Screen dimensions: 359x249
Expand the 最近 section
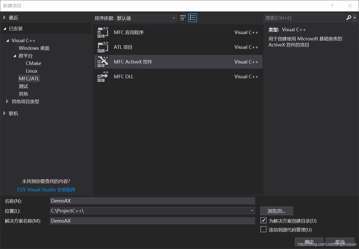[4, 18]
